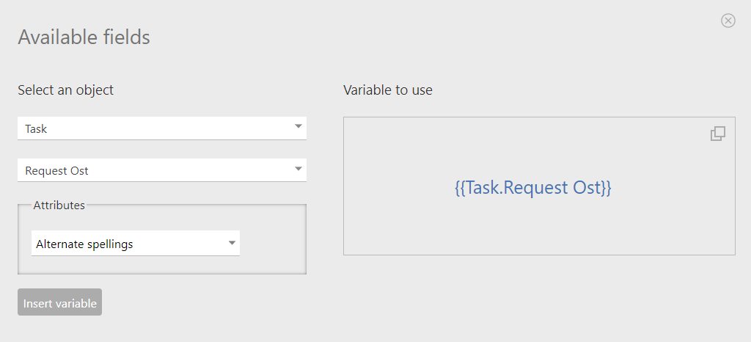Open the Task object combo box
Viewport: 751px width, 342px height.
[x=162, y=128]
